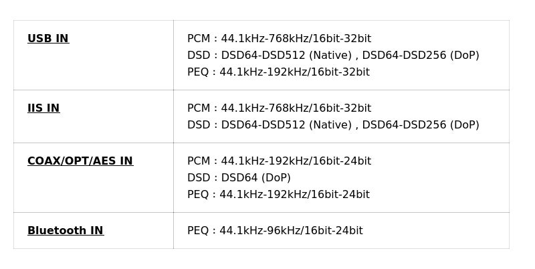Click the PCM 44.1kHz-192kHz/16bit-24bit value in COAX row
Image resolution: width=535 pixels, height=269 pixels.
(x=296, y=161)
